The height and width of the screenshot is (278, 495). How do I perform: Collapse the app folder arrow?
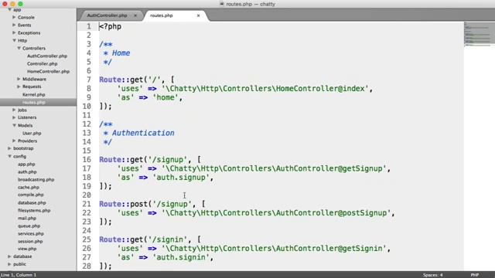10,10
